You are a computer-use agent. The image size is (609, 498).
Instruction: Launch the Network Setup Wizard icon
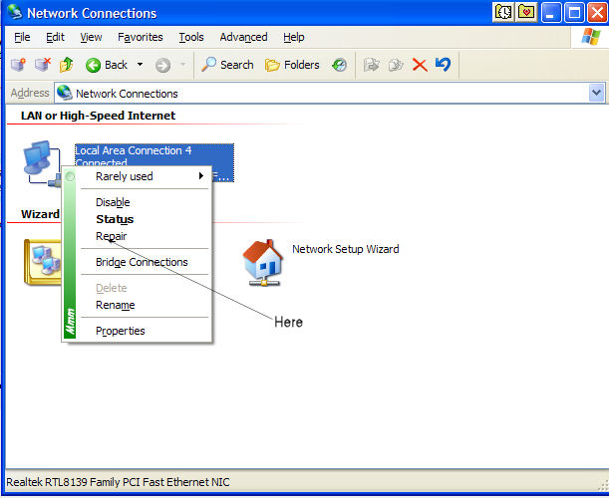[x=263, y=262]
